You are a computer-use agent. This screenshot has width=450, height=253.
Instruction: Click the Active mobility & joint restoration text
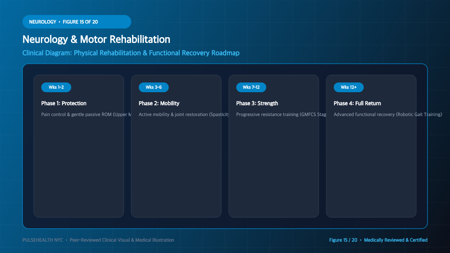[x=184, y=114]
